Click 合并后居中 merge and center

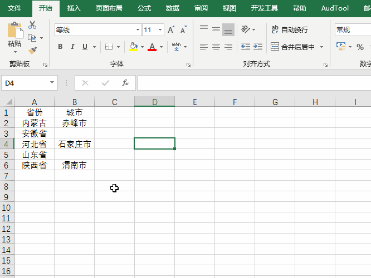(292, 47)
